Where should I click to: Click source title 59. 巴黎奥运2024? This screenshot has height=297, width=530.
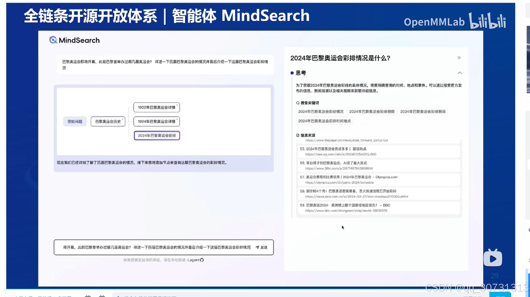345,205
